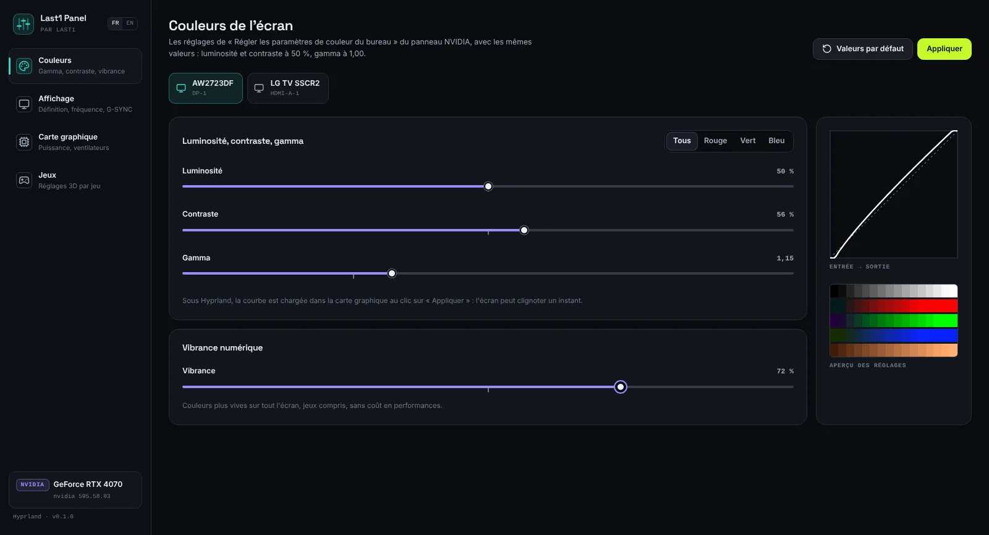The height and width of the screenshot is (535, 989).
Task: Click the Contraste slider handle
Action: 524,230
